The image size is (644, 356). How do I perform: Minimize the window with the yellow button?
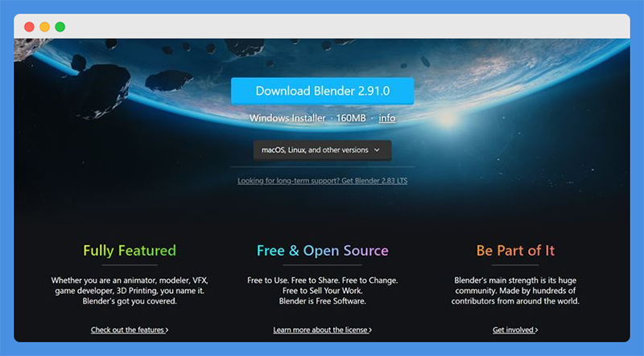click(44, 27)
